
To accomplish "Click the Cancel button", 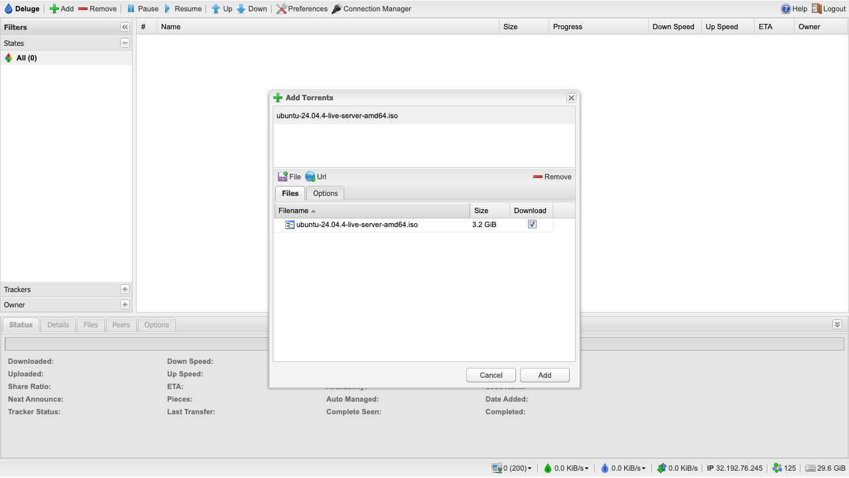I will (x=491, y=375).
